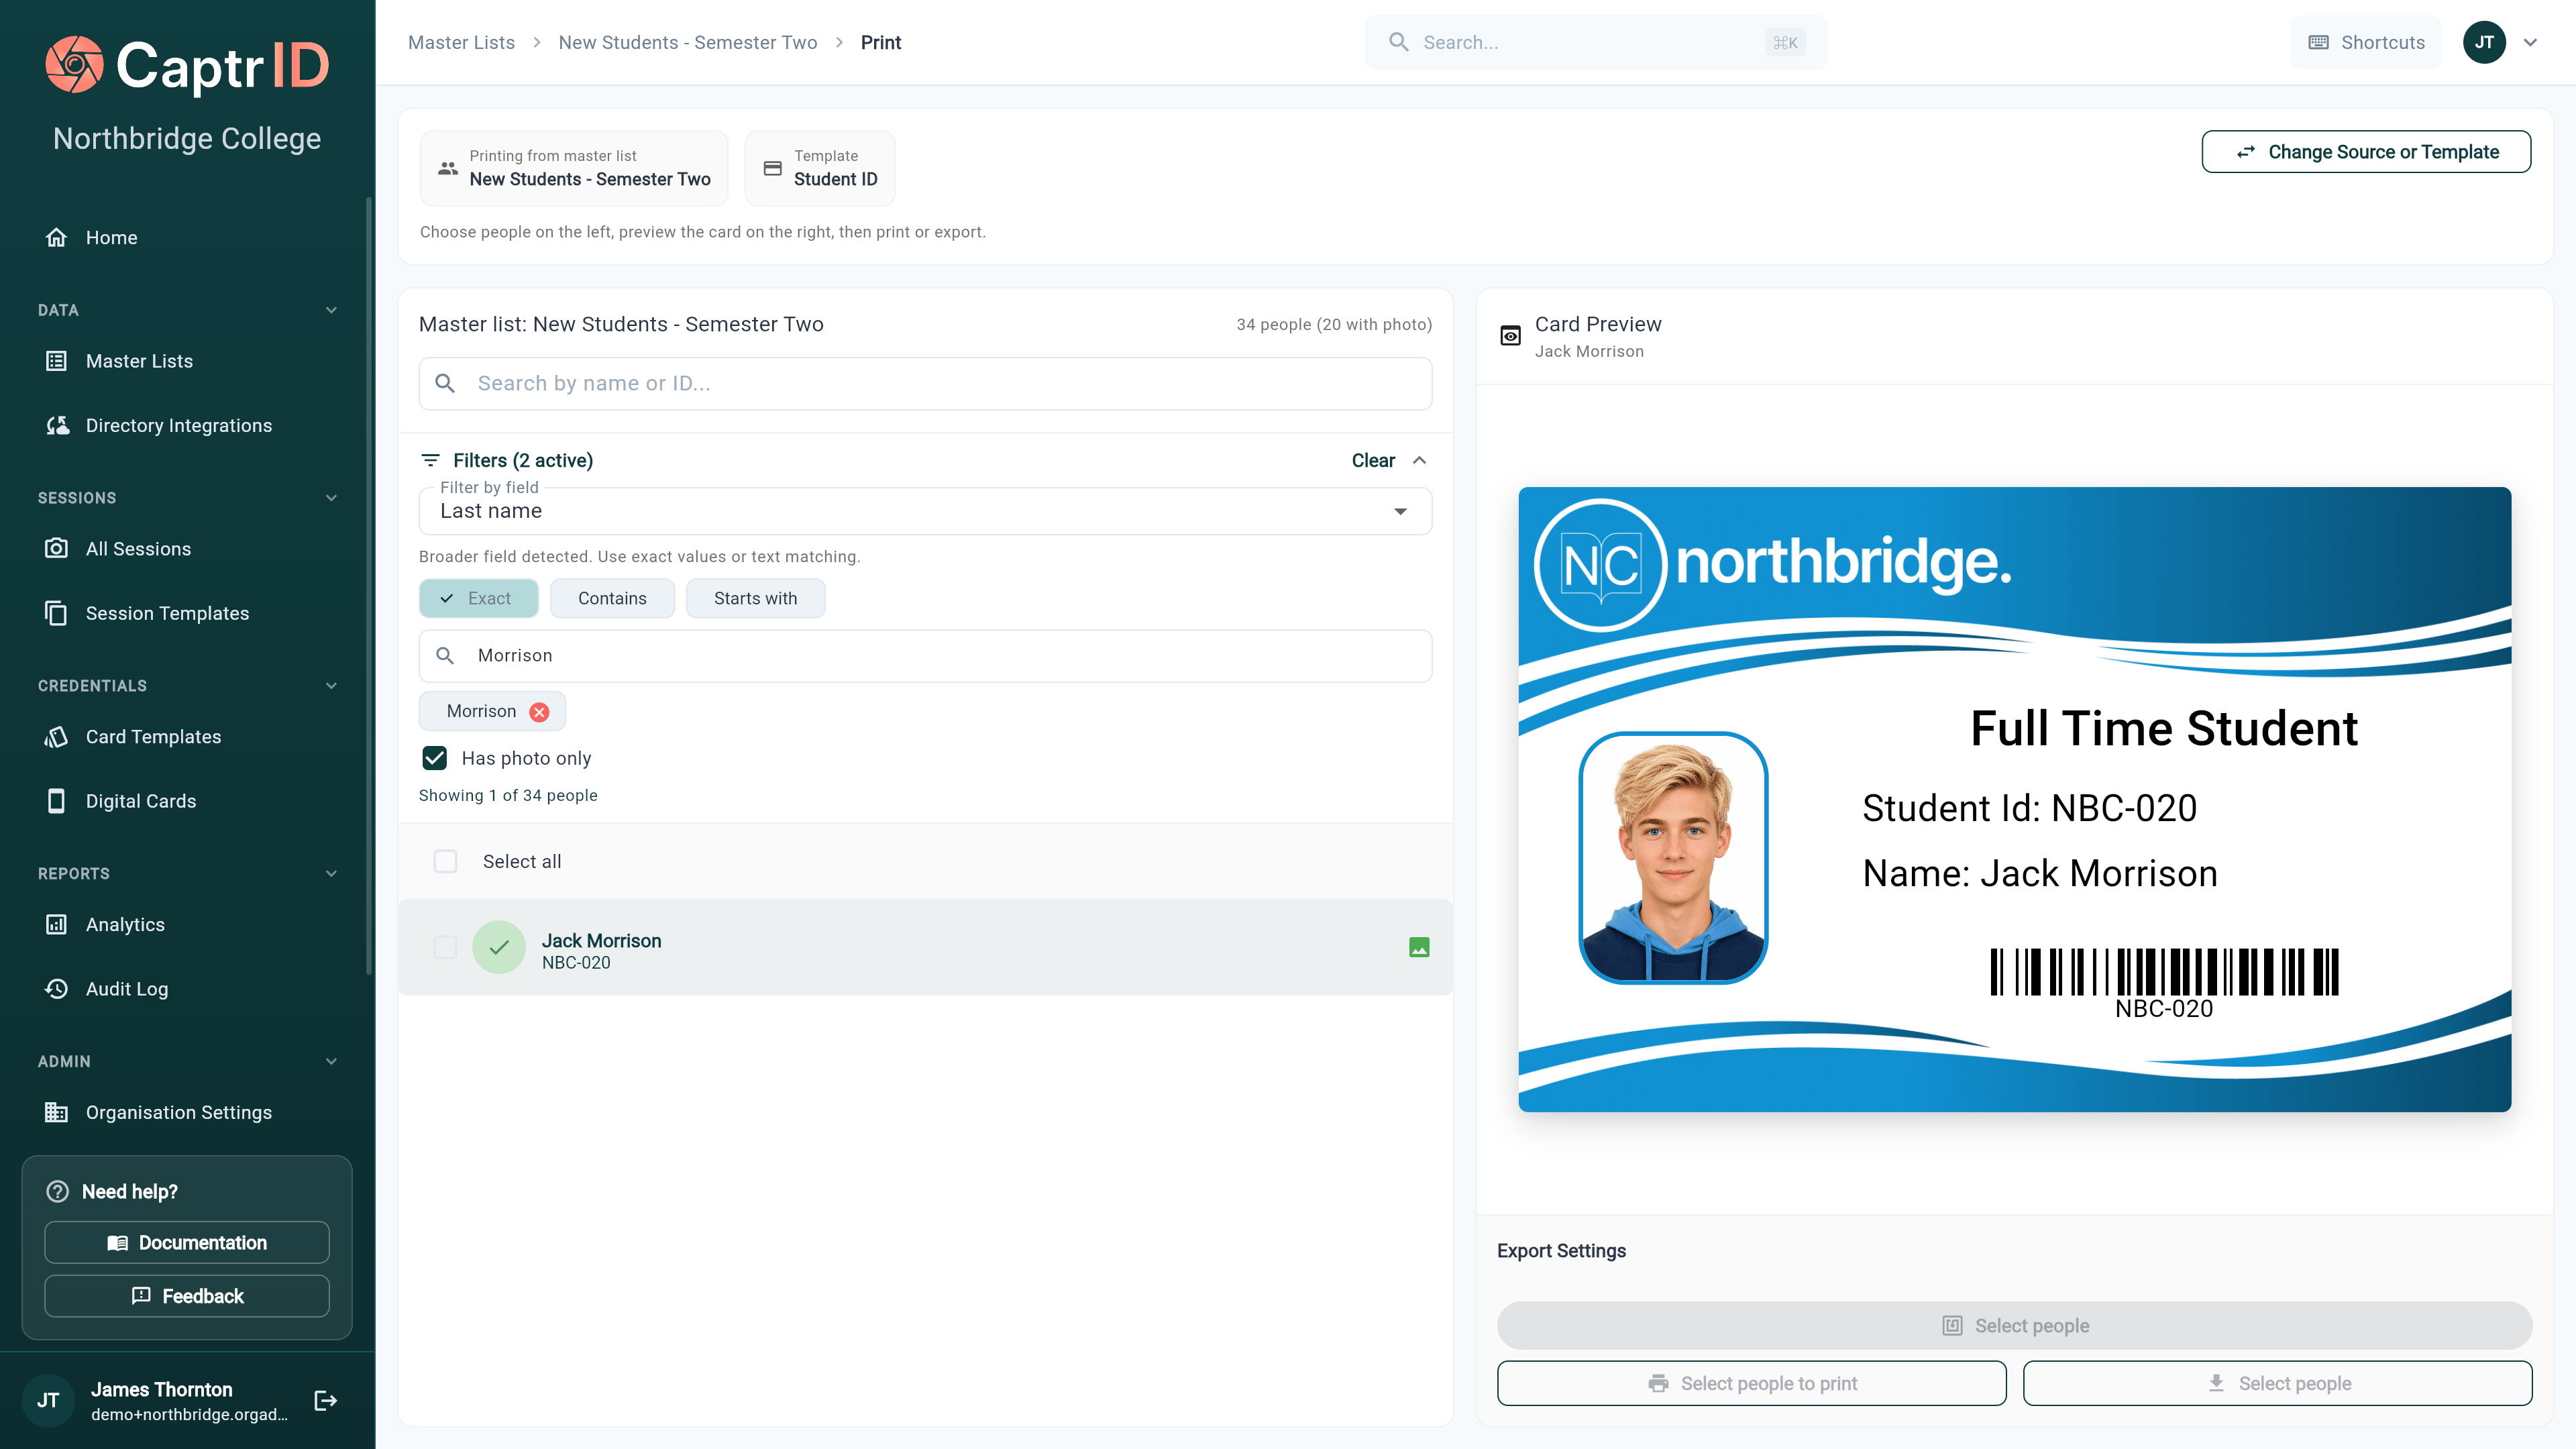Click the filter value magnifier icon
This screenshot has width=2576, height=1449.
point(445,655)
